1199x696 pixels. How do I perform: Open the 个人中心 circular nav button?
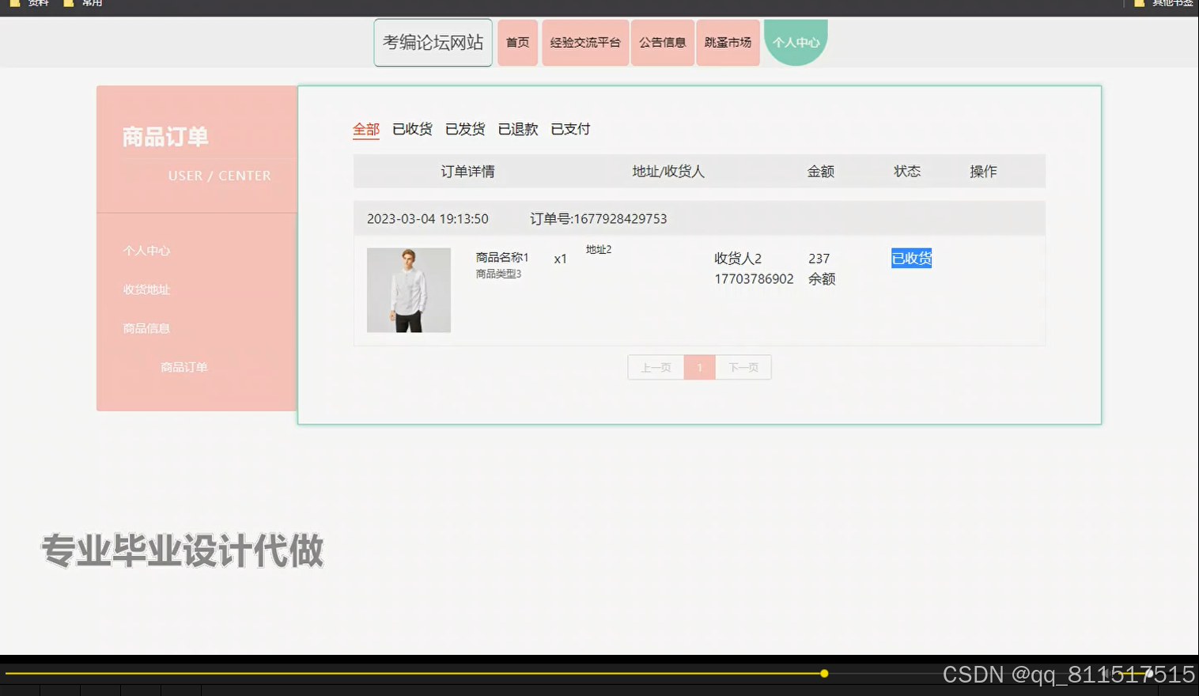(x=796, y=42)
